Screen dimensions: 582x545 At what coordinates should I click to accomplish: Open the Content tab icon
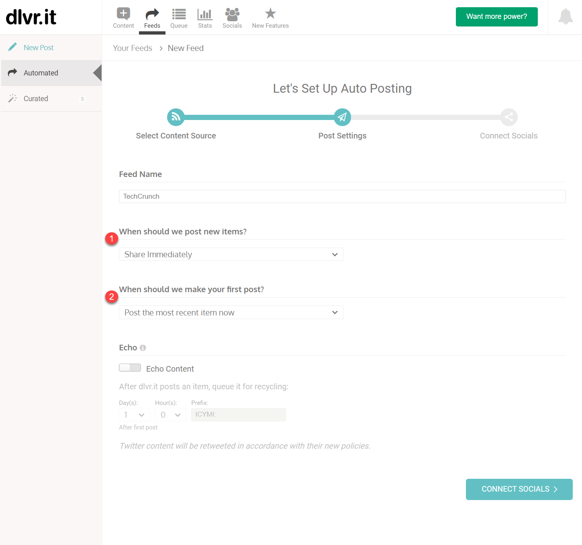coord(123,14)
